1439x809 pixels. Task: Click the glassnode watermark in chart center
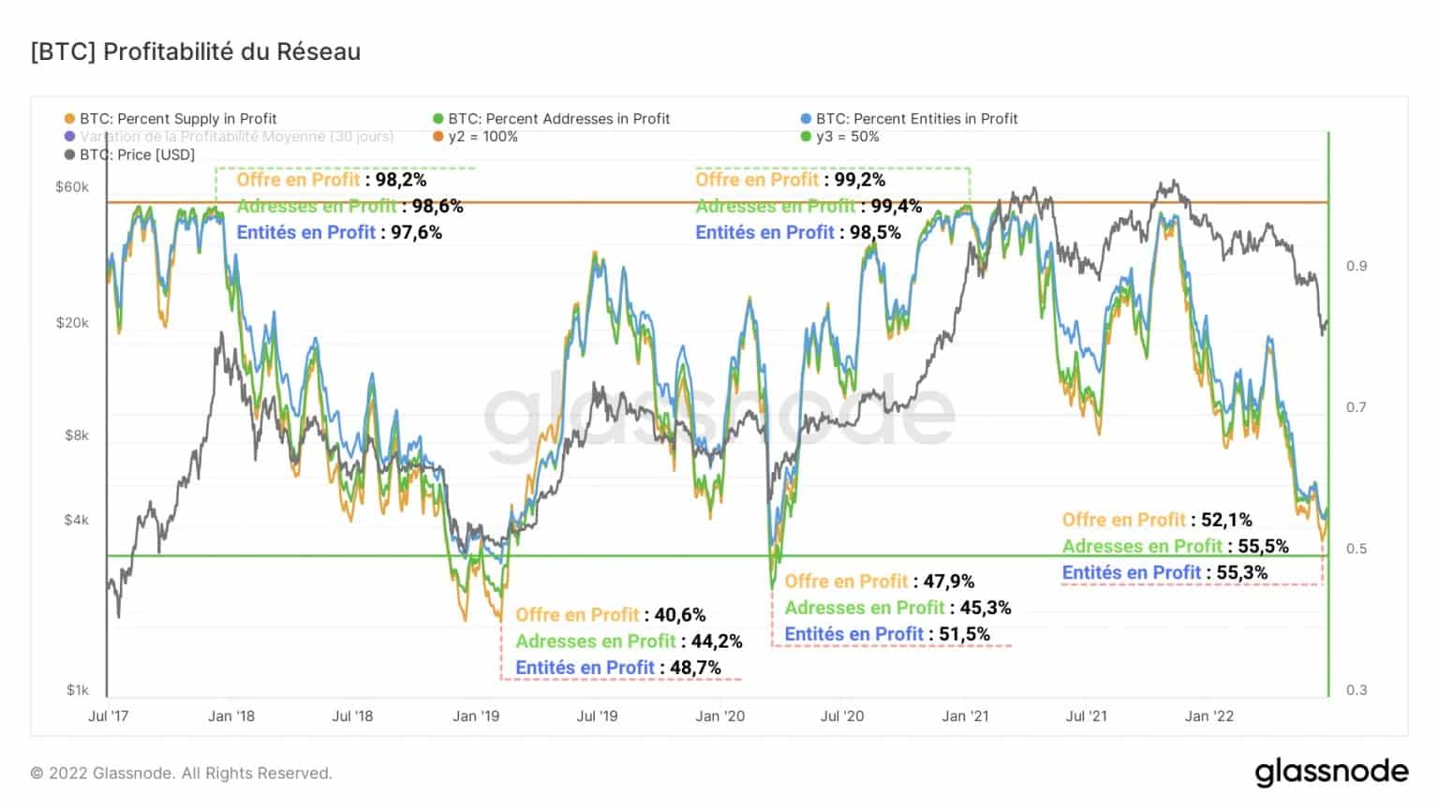tap(719, 413)
